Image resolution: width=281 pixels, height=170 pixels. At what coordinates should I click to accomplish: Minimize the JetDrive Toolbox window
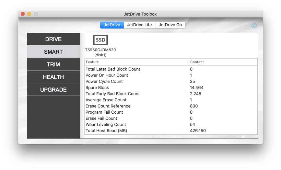coord(29,14)
